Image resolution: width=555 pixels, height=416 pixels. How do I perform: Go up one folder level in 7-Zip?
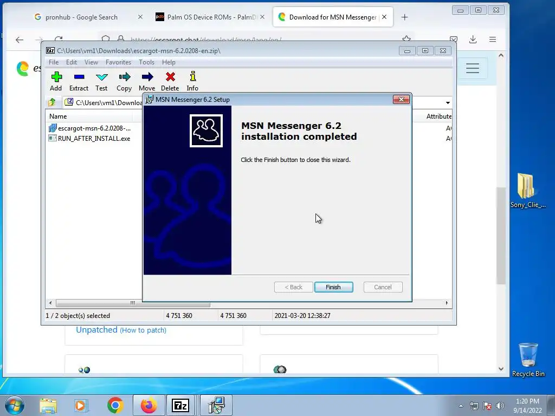52,102
